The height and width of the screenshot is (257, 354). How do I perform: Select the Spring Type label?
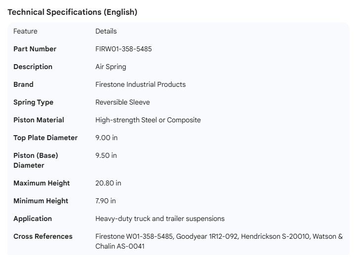tap(33, 102)
